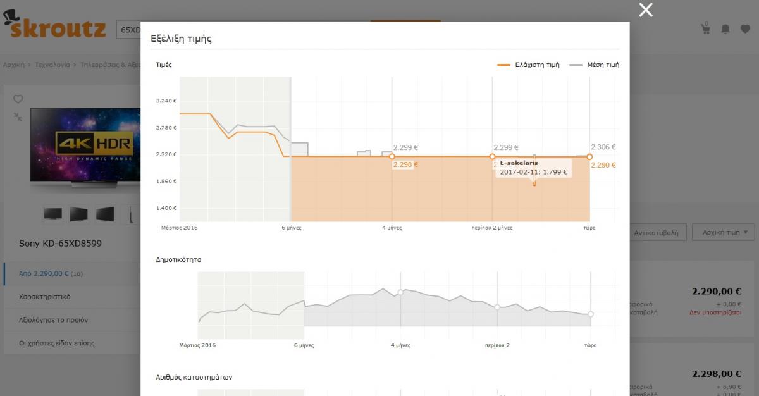
Task: Open the shopping cart icon
Action: click(x=705, y=28)
